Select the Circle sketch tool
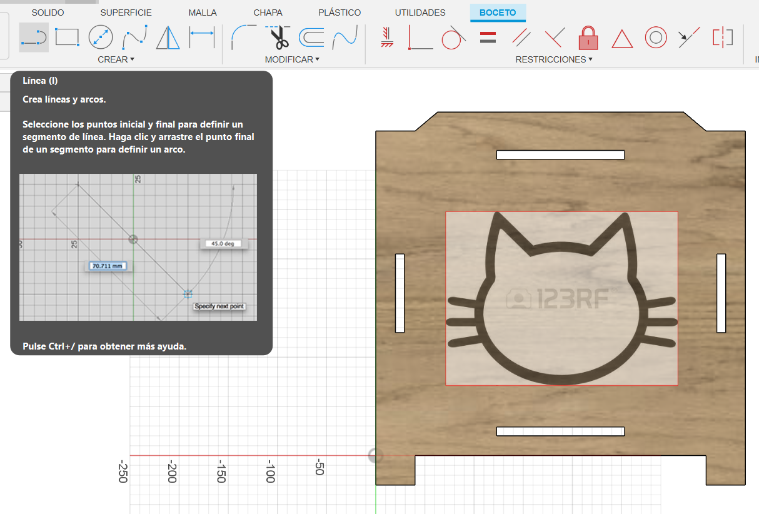The height and width of the screenshot is (514, 759). click(x=100, y=38)
